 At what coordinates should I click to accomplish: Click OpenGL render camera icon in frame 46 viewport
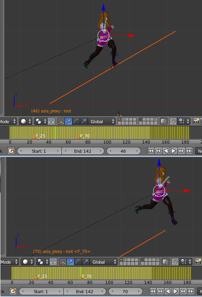pos(196,121)
